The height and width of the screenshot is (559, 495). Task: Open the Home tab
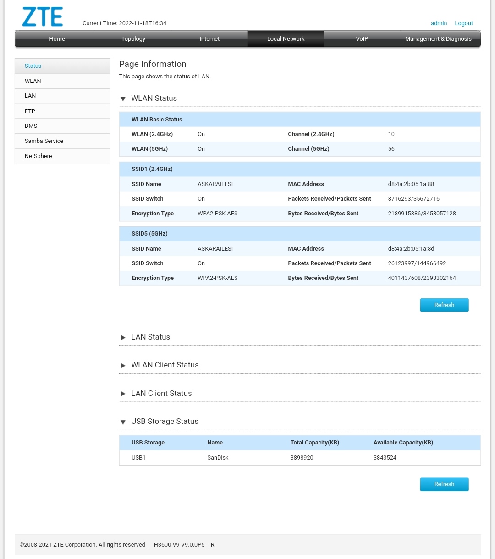point(57,39)
